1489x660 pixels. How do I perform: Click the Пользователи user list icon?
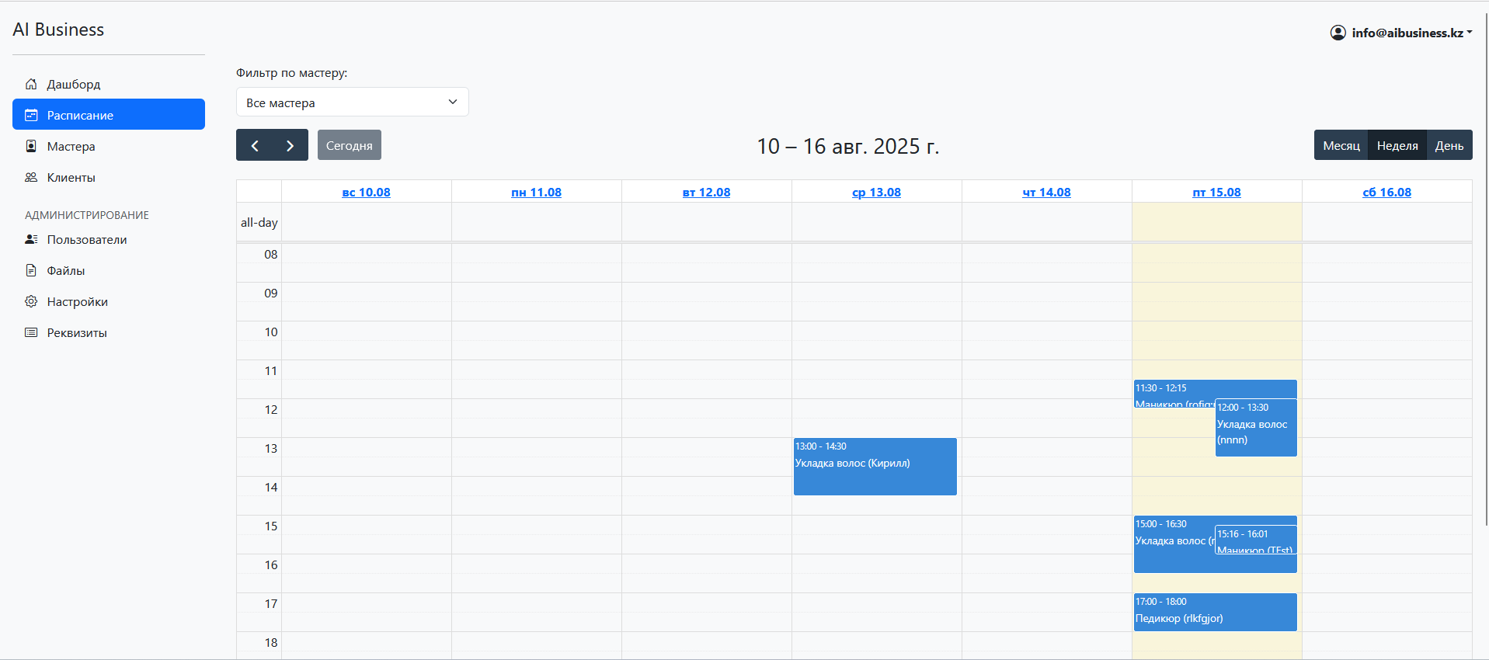coord(31,239)
